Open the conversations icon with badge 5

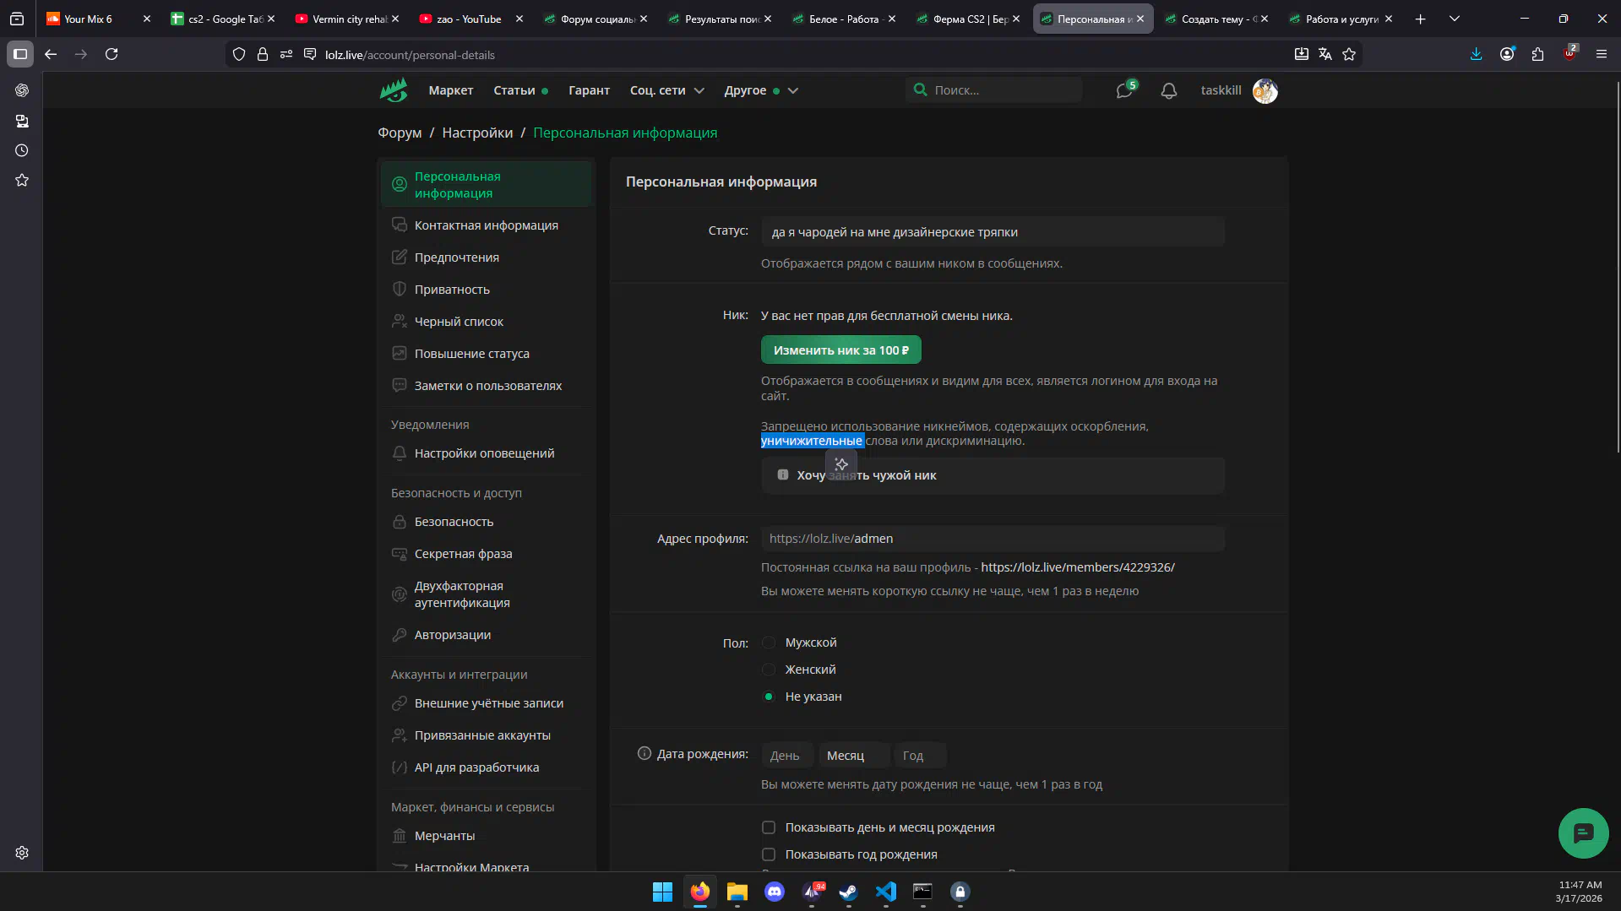coord(1124,90)
